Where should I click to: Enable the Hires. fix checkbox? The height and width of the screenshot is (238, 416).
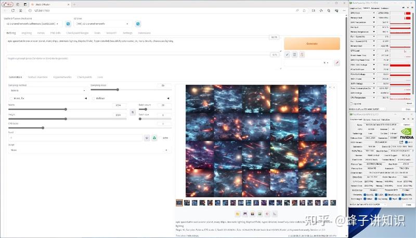click(11, 99)
